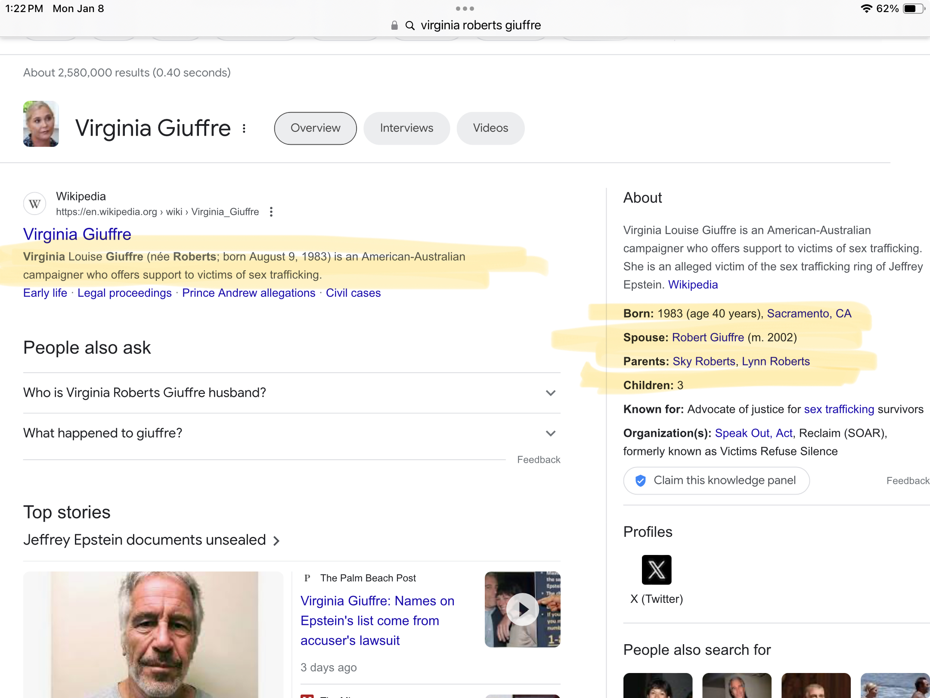Open the X (Twitter) profile icon
Viewport: 930px width, 698px height.
[x=656, y=570]
